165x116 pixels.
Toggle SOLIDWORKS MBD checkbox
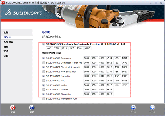click(44, 81)
